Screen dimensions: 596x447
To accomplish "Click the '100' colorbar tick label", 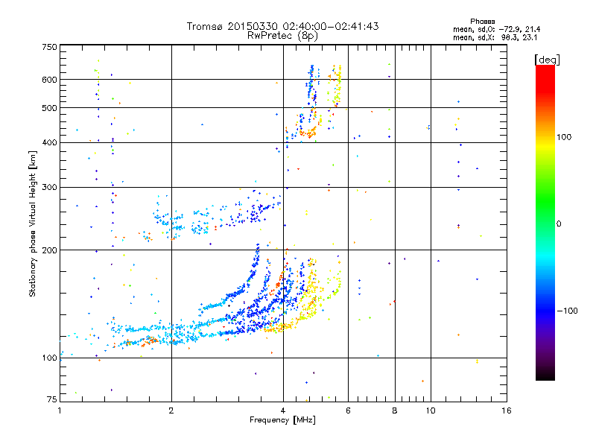I will 564,137.
